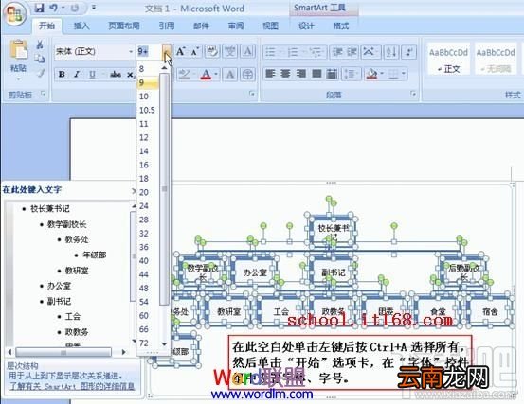This screenshot has height=404, width=524.
Task: Apply character shading button
Action: click(x=230, y=74)
